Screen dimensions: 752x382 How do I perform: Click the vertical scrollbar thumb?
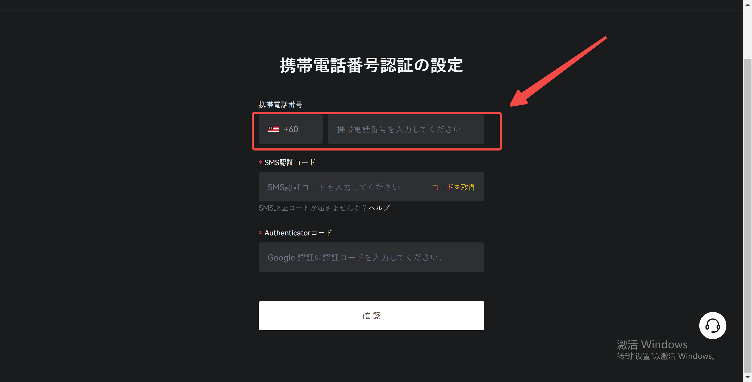click(x=747, y=216)
